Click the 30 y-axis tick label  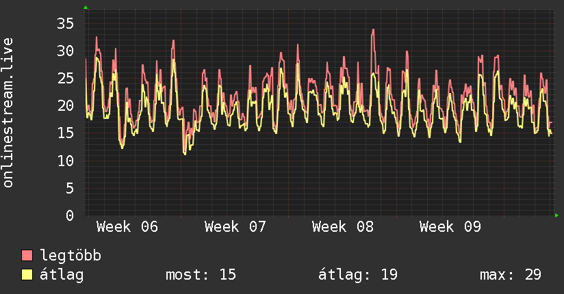(65, 51)
